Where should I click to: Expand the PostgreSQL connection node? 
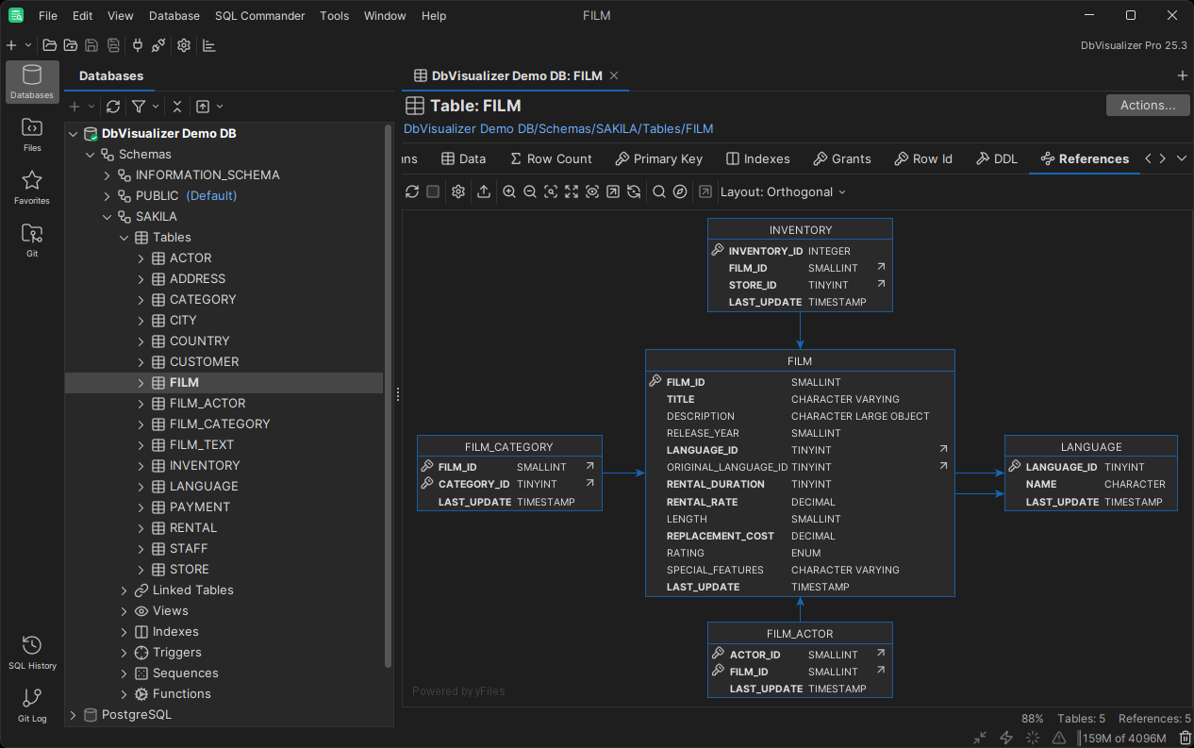click(x=73, y=715)
